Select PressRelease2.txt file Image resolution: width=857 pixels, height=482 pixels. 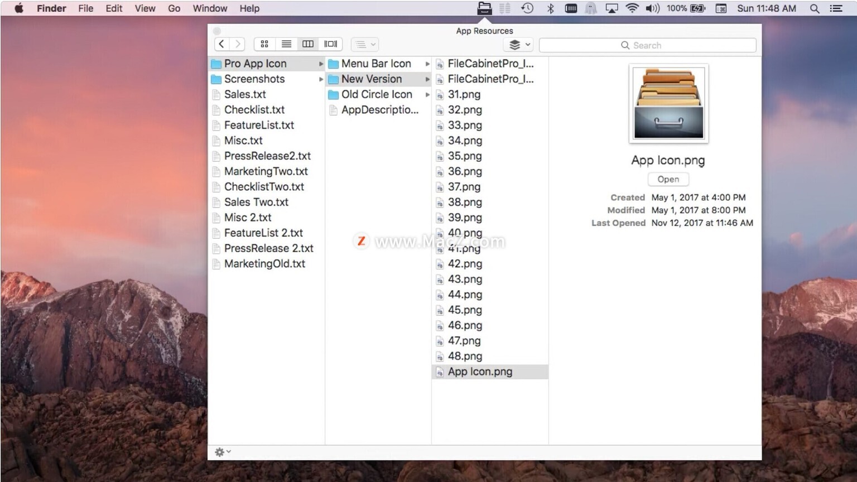click(267, 156)
